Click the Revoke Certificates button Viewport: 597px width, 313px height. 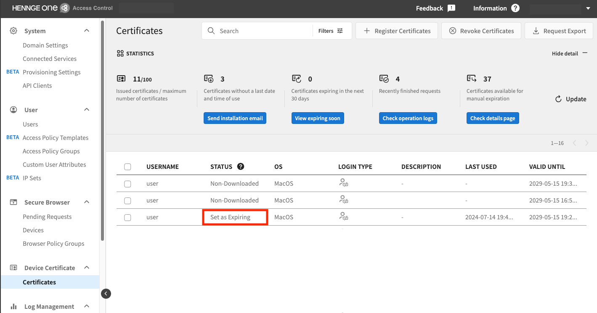(x=481, y=31)
